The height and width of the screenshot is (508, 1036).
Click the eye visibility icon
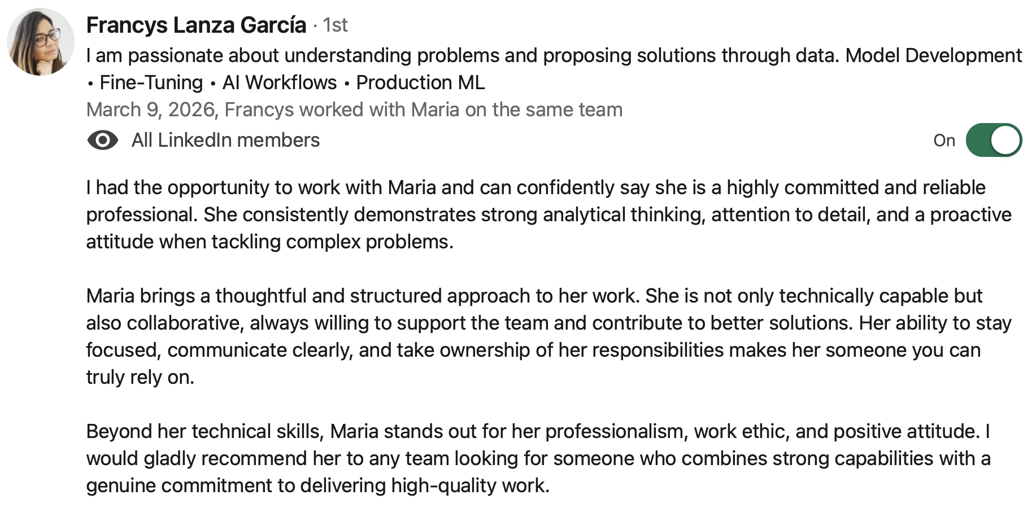(x=102, y=140)
